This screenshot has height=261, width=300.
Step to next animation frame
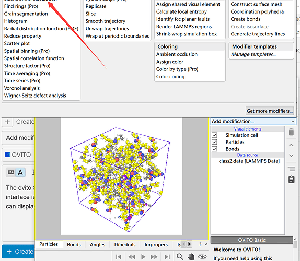point(154,257)
